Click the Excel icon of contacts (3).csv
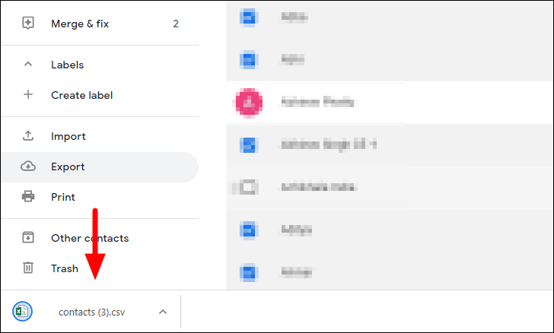This screenshot has width=554, height=333. coord(22,312)
